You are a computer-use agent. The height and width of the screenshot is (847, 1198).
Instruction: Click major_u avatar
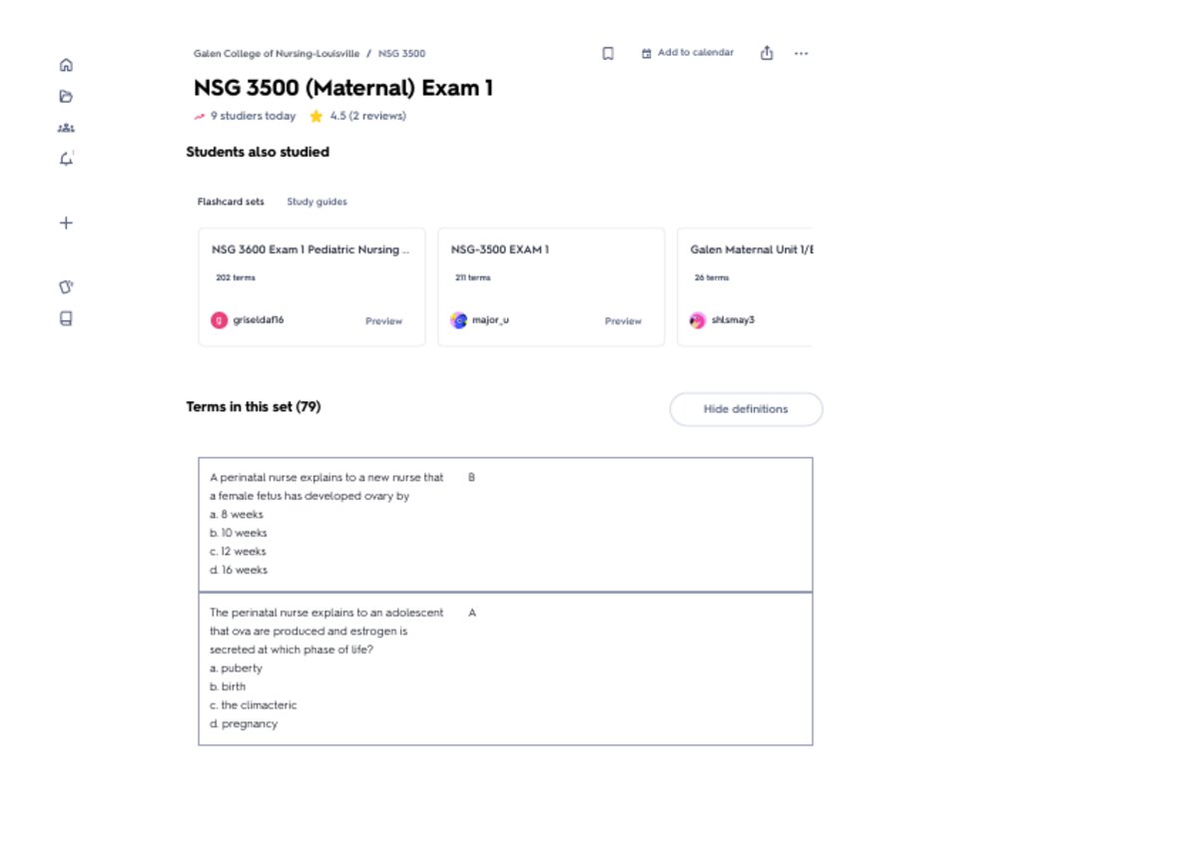(459, 320)
